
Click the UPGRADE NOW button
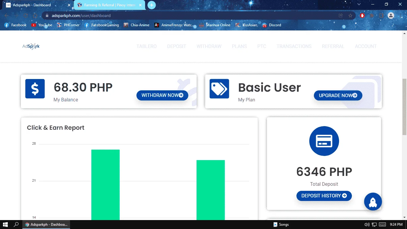338,95
